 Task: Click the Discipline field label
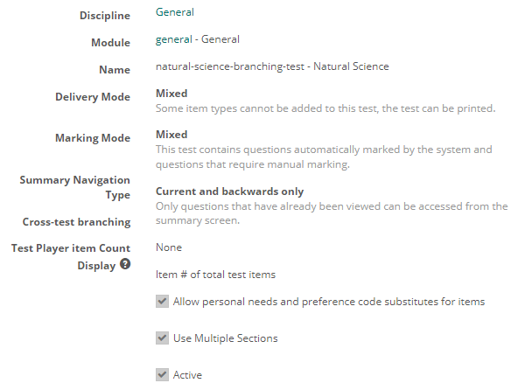pyautogui.click(x=105, y=17)
